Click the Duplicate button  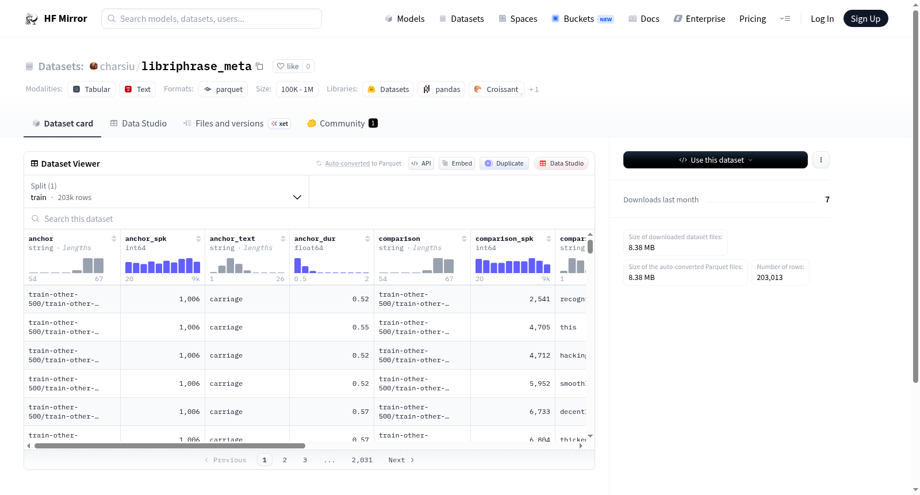coord(504,163)
